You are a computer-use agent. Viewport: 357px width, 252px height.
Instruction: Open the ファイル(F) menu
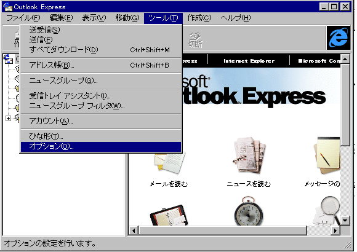23,18
